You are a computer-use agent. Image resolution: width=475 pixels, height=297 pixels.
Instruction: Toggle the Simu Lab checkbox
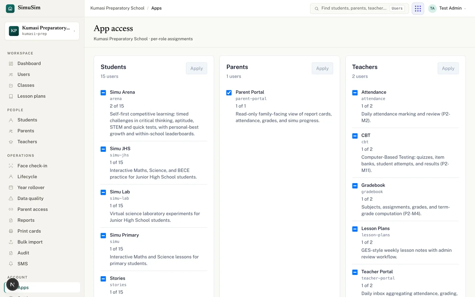(x=103, y=192)
